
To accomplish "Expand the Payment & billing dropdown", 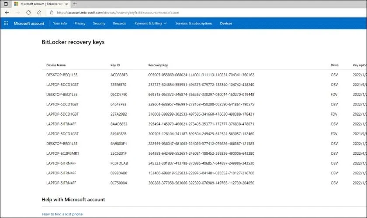I will coord(150,24).
